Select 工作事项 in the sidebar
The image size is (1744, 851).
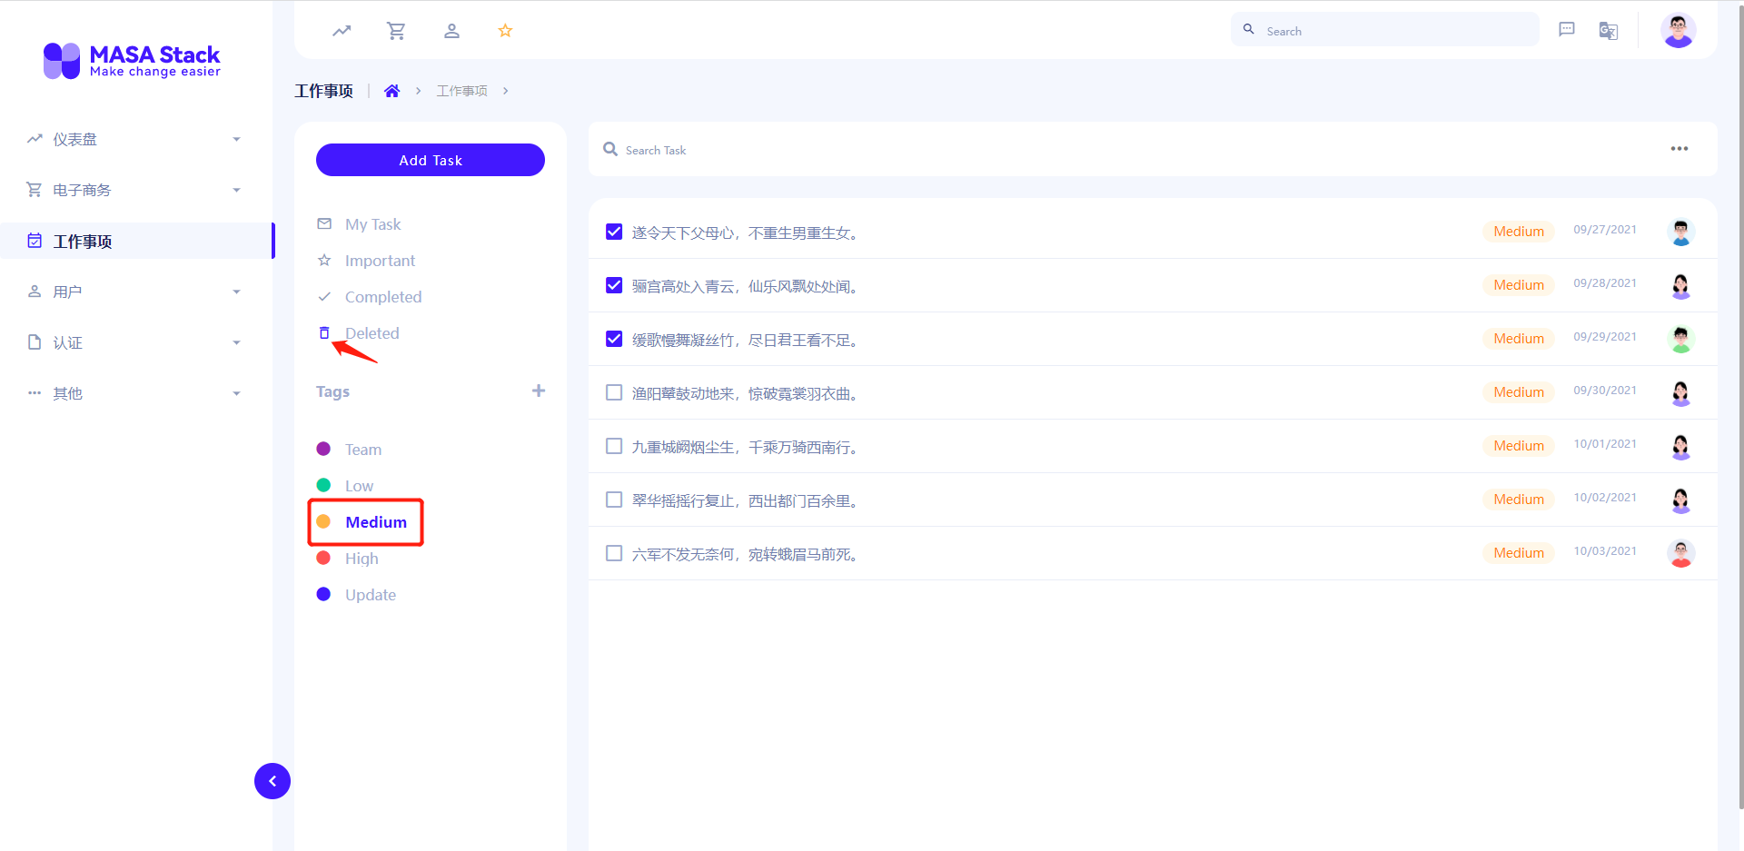click(136, 241)
